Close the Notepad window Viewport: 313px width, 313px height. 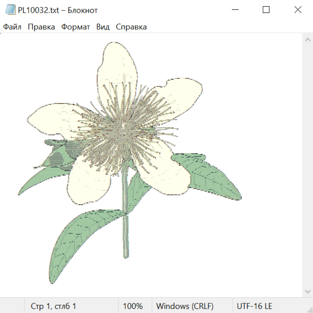298,10
